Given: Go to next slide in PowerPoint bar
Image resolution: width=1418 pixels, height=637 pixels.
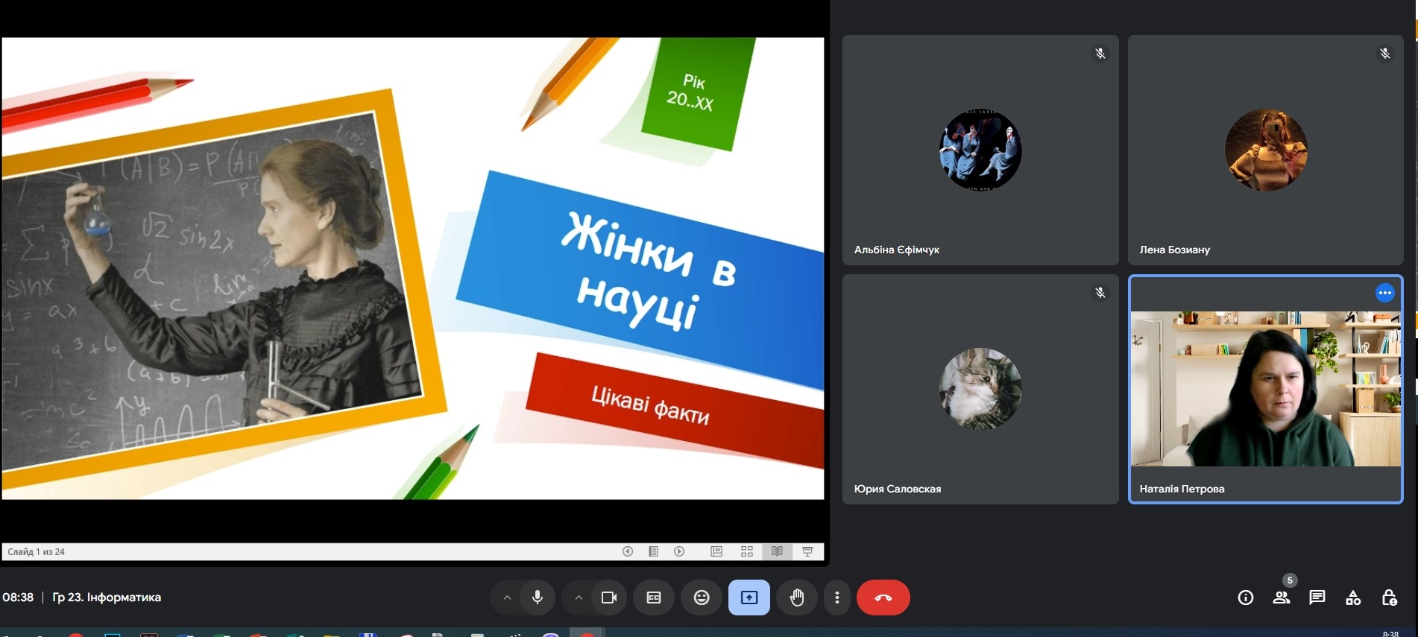Looking at the screenshot, I should coord(679,551).
